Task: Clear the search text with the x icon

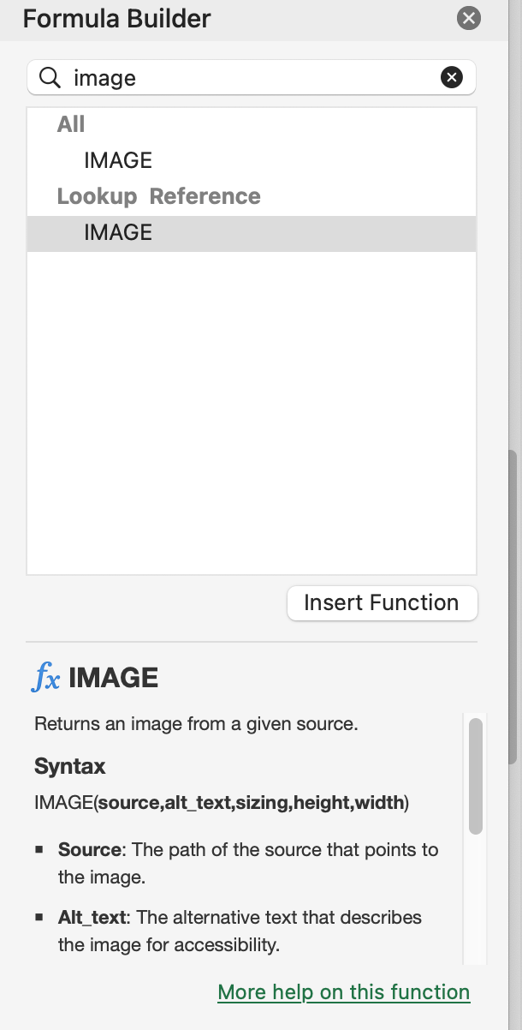Action: pos(451,78)
